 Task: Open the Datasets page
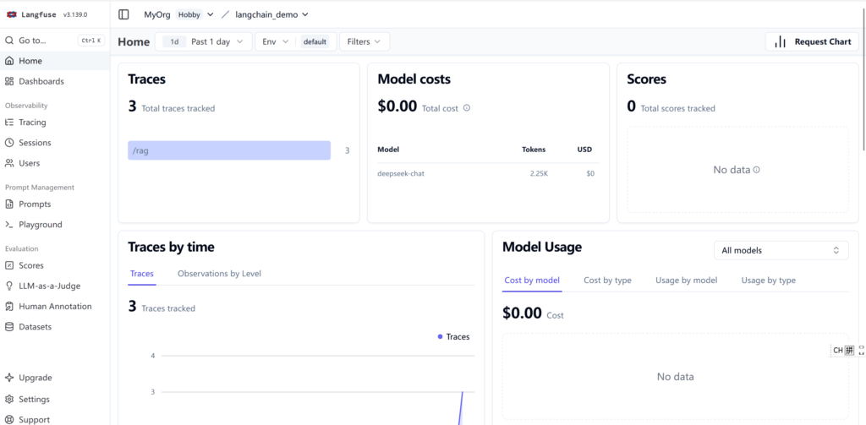click(x=35, y=327)
